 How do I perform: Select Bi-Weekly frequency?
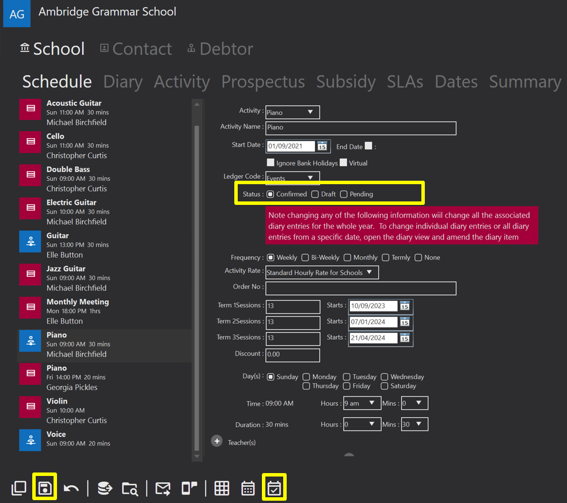click(x=305, y=257)
